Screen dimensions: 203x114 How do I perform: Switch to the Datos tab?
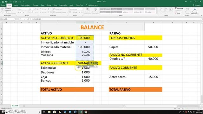click(43, 5)
